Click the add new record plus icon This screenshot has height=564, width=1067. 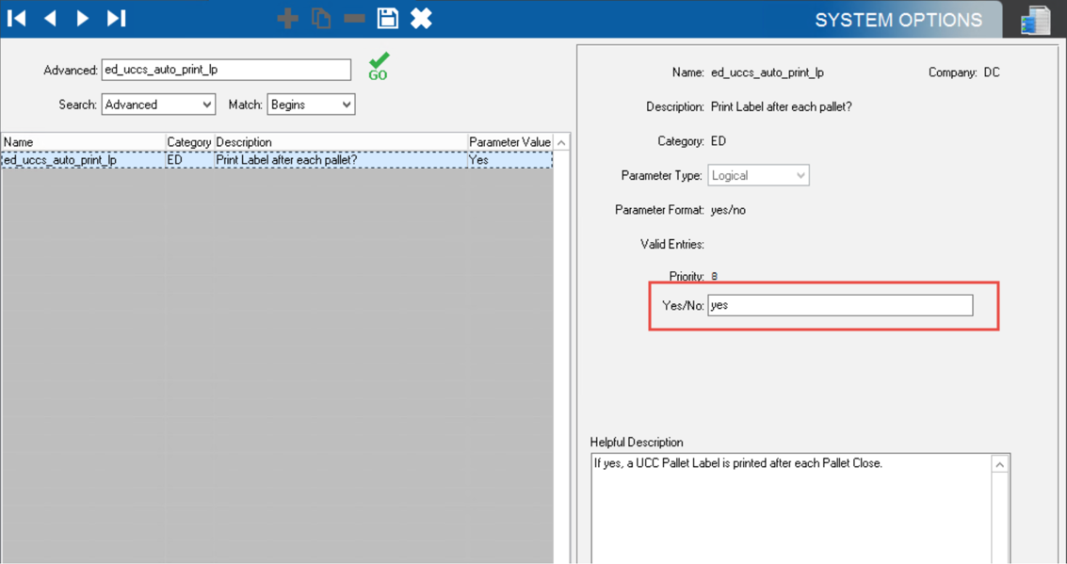pyautogui.click(x=287, y=18)
